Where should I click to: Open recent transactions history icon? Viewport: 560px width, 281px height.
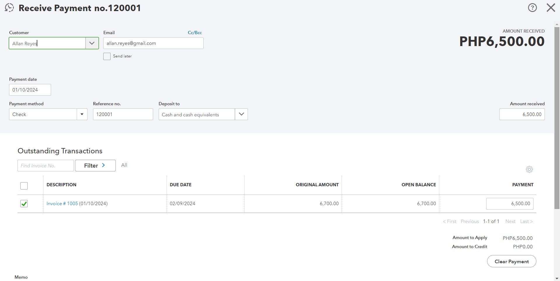point(9,8)
